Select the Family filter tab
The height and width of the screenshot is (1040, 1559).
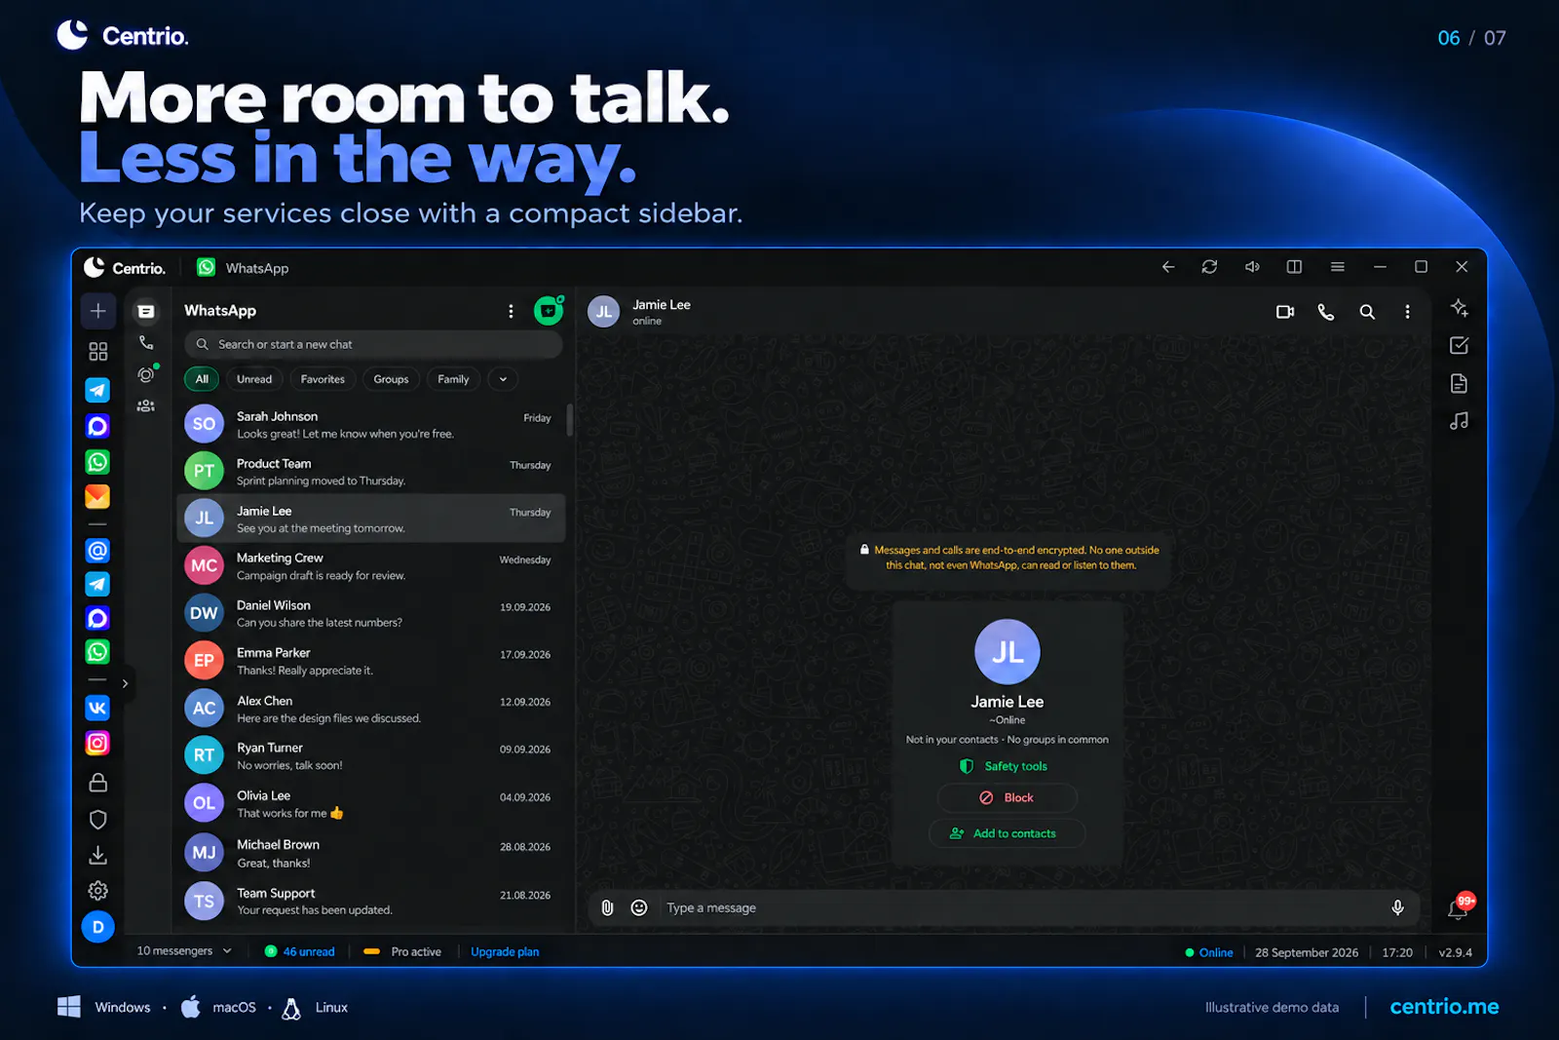coord(453,379)
